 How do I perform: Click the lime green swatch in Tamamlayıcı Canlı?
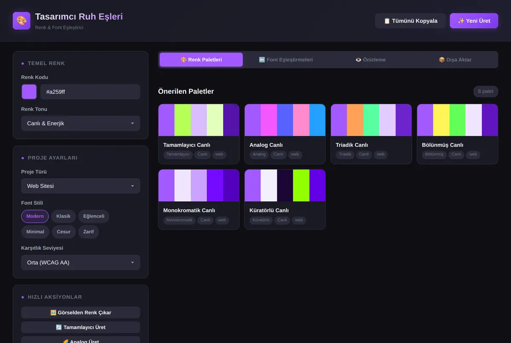183,120
